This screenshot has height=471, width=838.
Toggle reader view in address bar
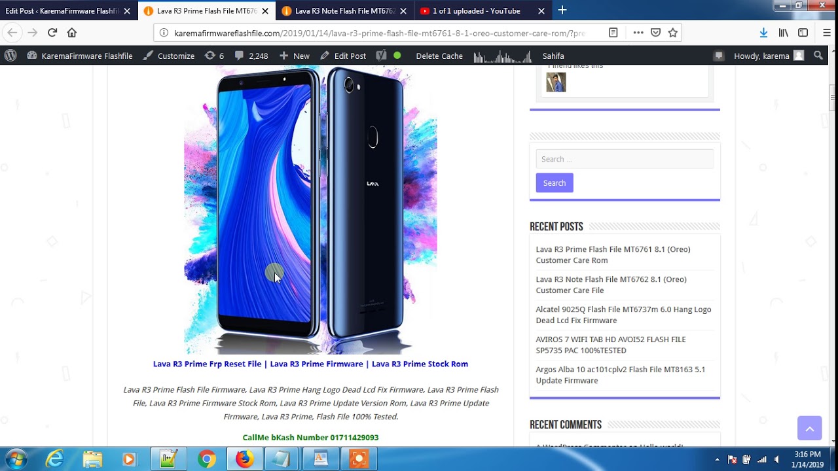(613, 33)
